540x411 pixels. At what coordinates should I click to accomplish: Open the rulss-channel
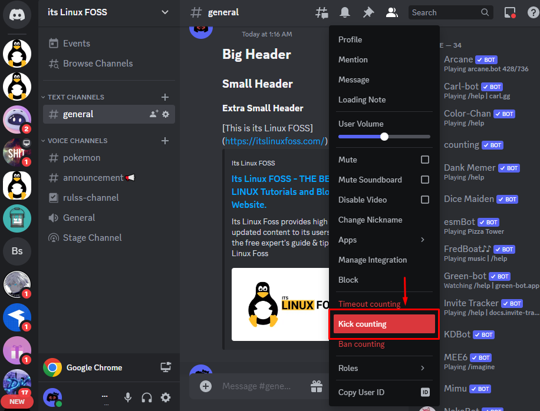[109, 197]
